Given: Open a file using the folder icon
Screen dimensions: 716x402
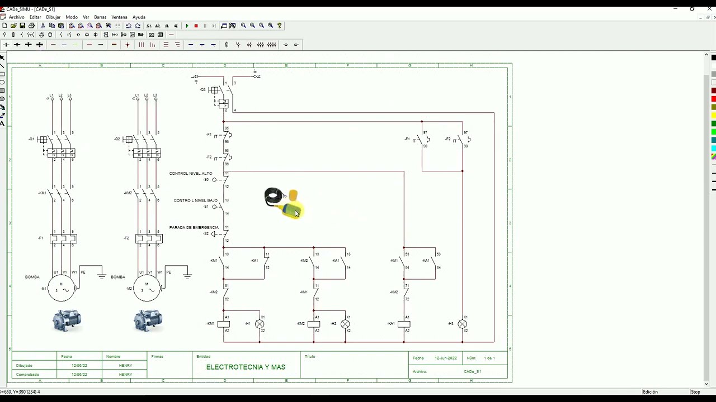Looking at the screenshot, I should pos(13,26).
